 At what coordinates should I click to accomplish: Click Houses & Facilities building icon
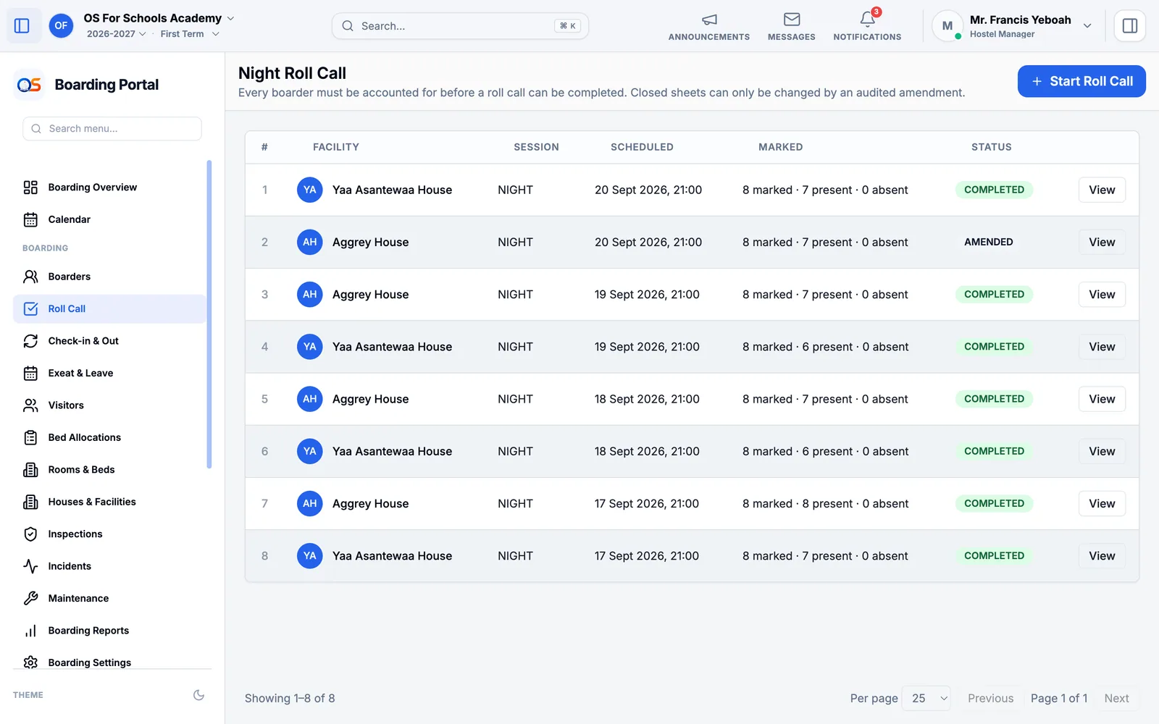[30, 502]
